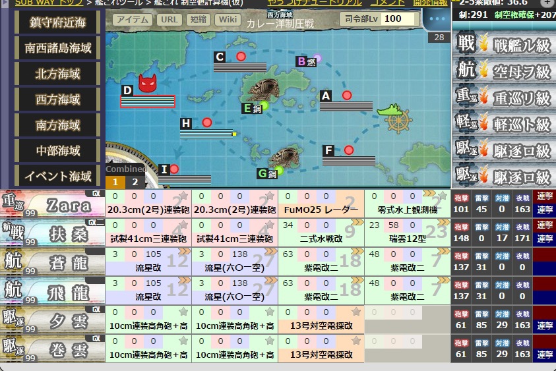This screenshot has width=556, height=371.
Task: Switch to fleet tab 2
Action: pos(135,182)
